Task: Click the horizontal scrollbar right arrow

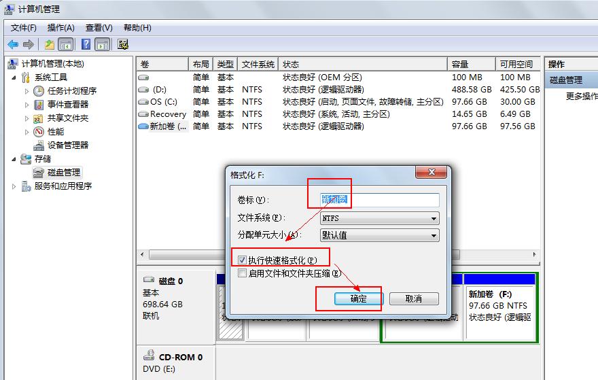Action: pos(535,254)
